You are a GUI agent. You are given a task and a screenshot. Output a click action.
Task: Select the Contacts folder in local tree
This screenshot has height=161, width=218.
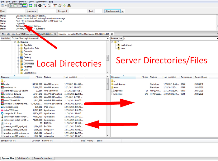pos(28,51)
